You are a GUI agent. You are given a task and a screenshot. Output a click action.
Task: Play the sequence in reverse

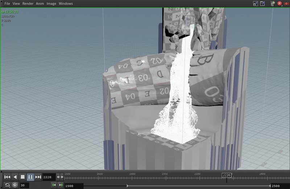coord(15,177)
